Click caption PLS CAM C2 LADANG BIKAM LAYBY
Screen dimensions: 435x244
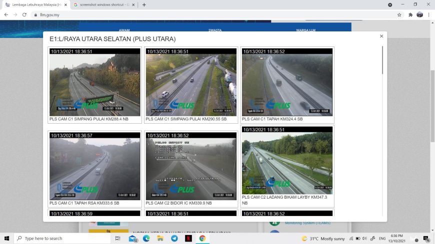tap(284, 200)
